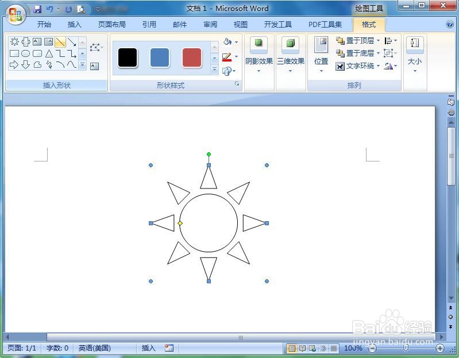This screenshot has height=358, width=459.
Task: Open the Align objects dropdown
Action: [x=391, y=40]
